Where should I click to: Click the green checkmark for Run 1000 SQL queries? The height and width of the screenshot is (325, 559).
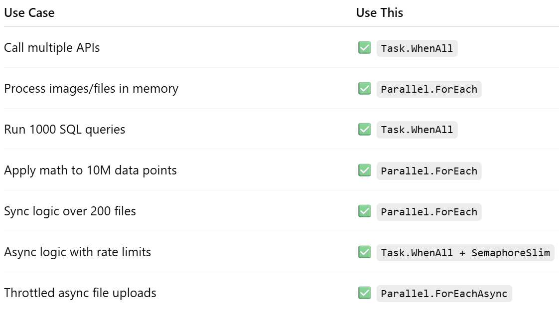click(x=364, y=130)
